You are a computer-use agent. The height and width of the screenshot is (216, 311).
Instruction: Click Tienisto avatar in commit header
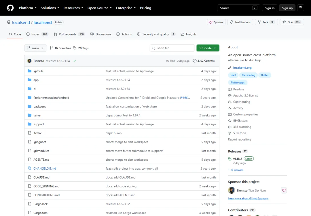tap(29, 61)
